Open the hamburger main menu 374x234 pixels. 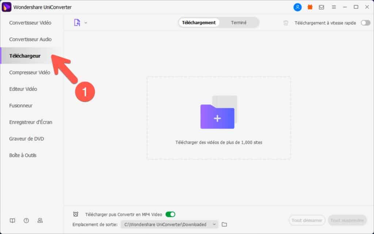coord(333,7)
